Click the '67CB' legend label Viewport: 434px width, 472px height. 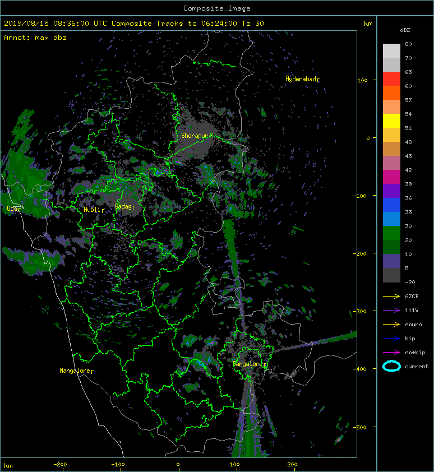[x=412, y=296]
